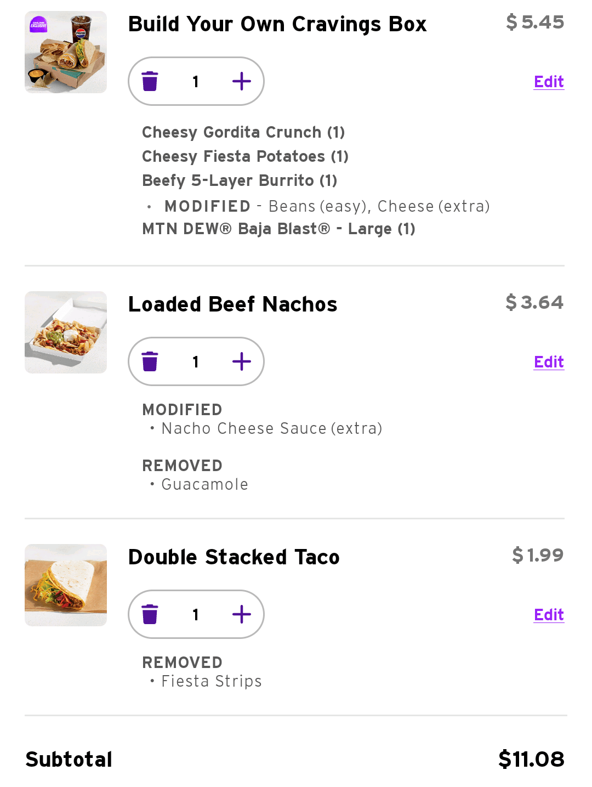This screenshot has width=592, height=787.
Task: Click the Loaded Beef Nachos quantity value
Action: pyautogui.click(x=196, y=362)
